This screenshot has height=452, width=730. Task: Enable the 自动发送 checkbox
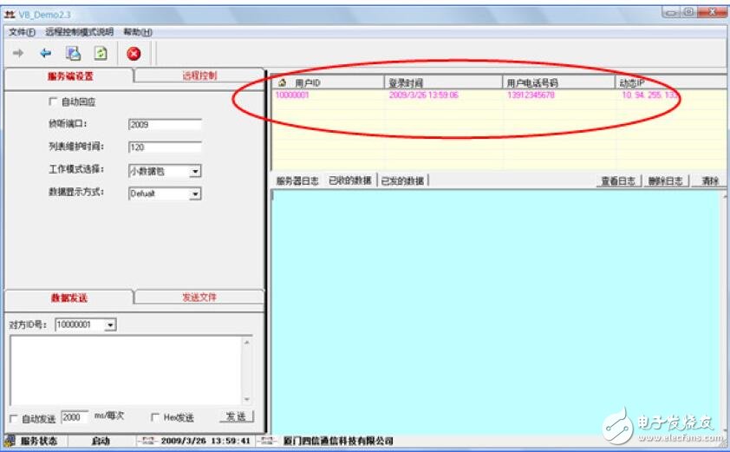click(x=14, y=418)
